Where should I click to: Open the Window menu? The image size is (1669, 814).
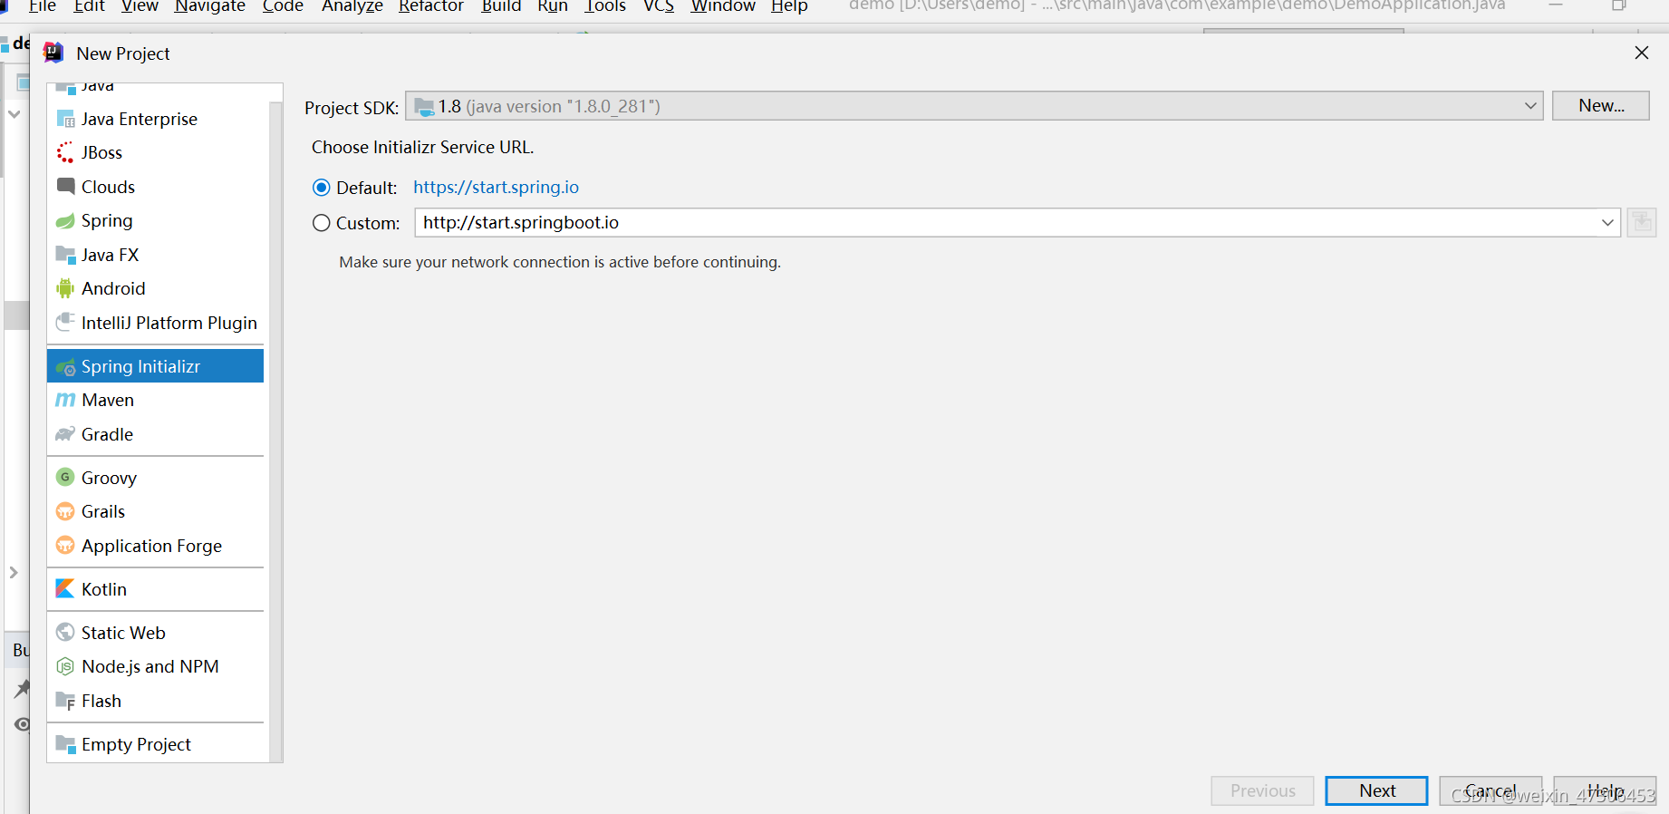coord(723,6)
